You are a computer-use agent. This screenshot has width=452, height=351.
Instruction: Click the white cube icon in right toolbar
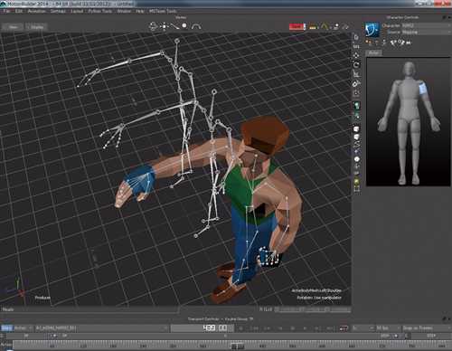356,129
